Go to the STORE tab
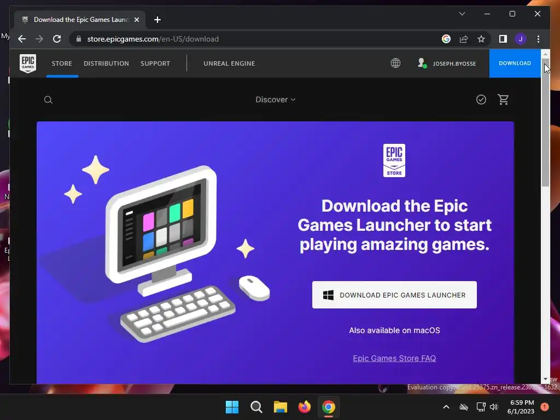This screenshot has height=420, width=560. (x=62, y=63)
